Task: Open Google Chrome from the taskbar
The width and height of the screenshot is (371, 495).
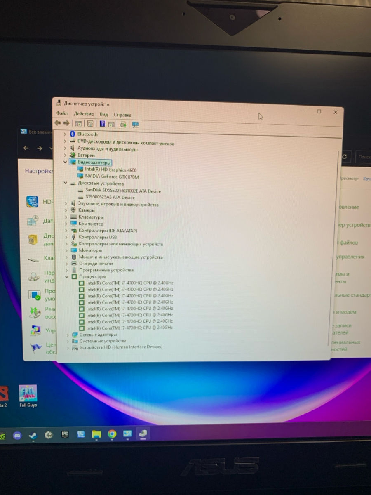Action: click(x=112, y=434)
